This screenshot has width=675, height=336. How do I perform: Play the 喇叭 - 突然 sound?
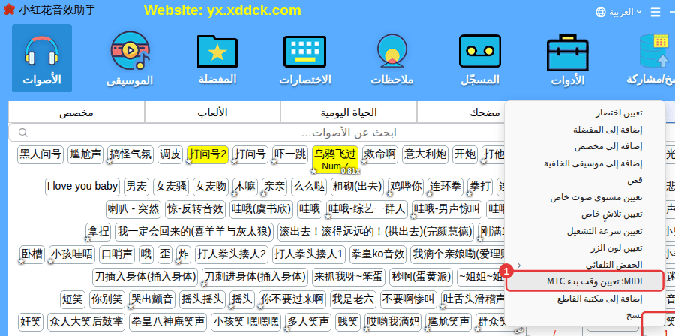pos(134,209)
